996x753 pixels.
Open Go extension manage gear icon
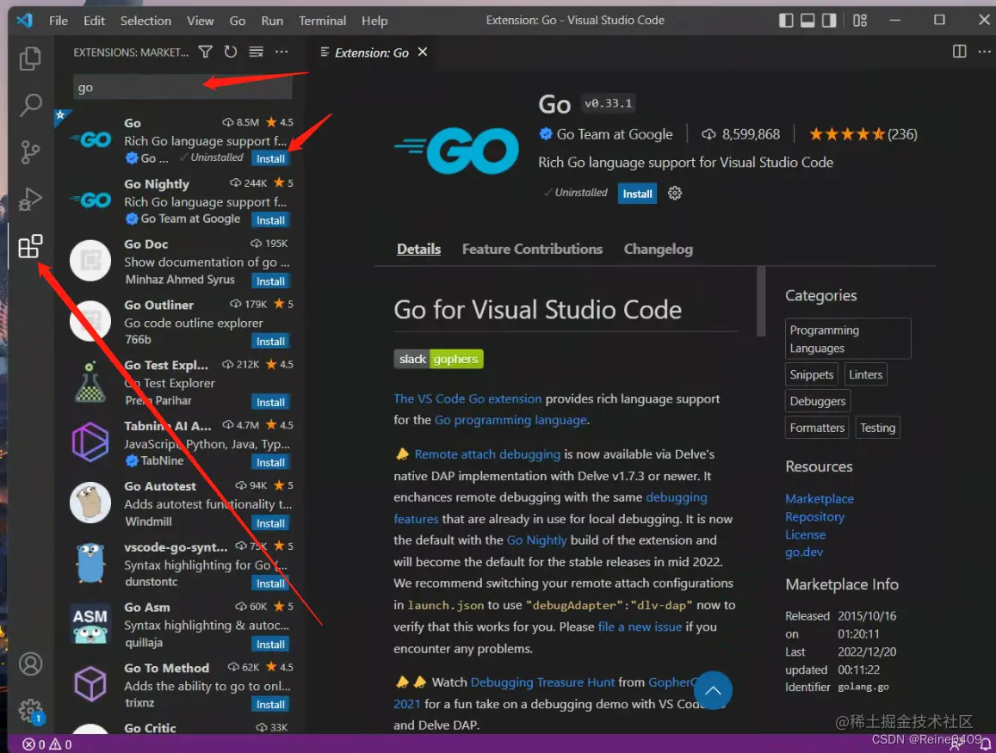(x=675, y=193)
